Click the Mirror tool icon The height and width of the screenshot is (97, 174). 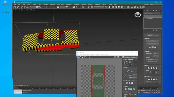(106, 7)
